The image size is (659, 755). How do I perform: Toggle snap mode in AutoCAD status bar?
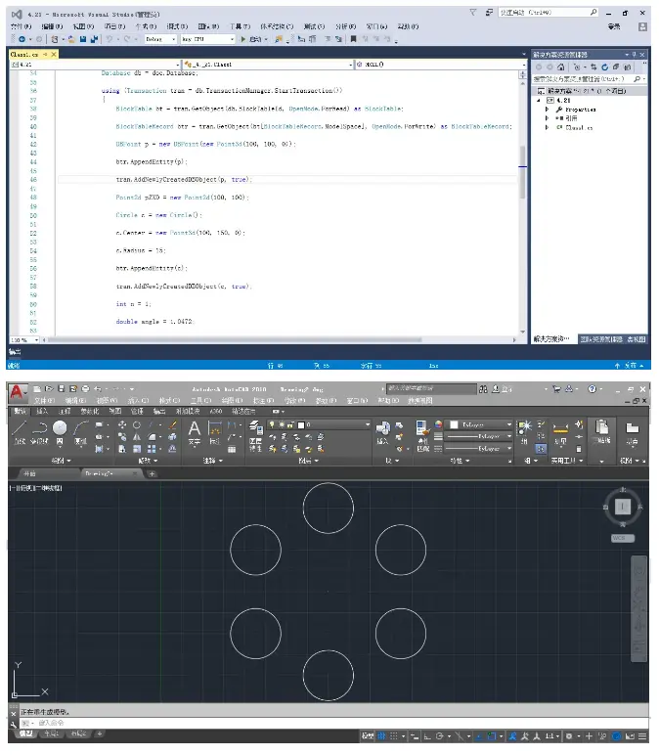[394, 736]
